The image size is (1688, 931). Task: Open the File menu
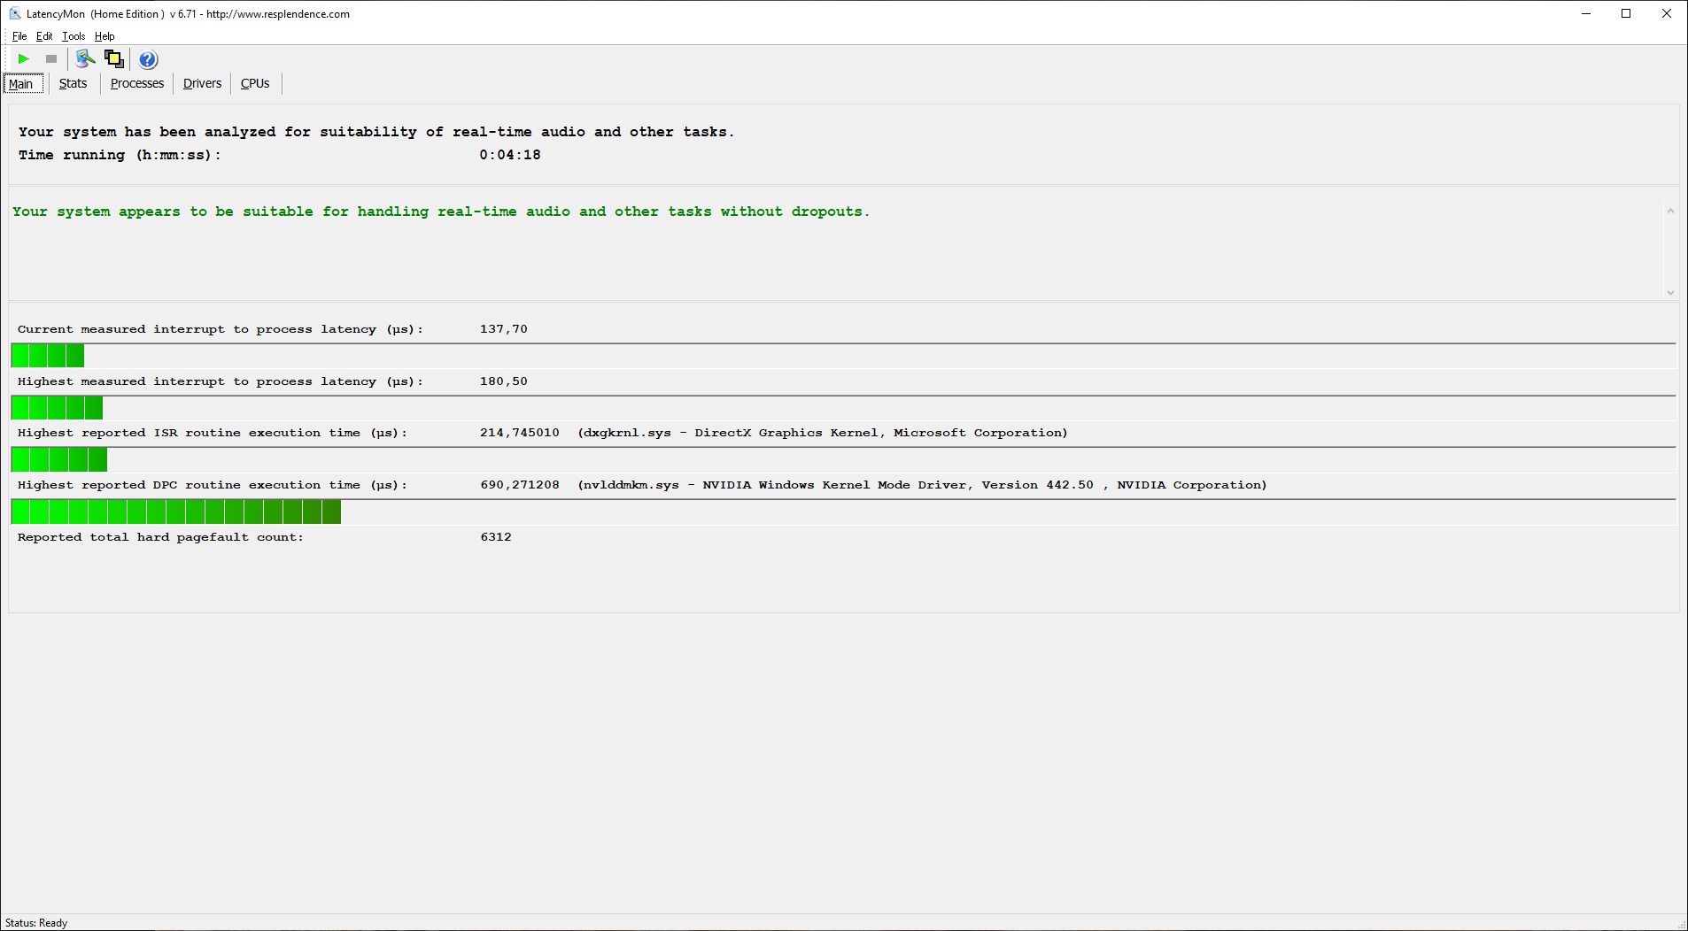point(19,36)
